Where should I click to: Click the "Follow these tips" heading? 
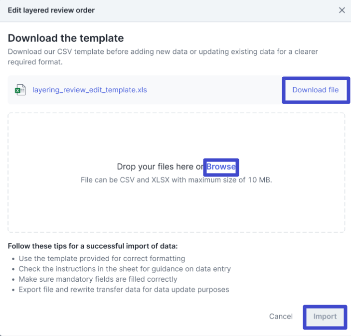(x=93, y=246)
